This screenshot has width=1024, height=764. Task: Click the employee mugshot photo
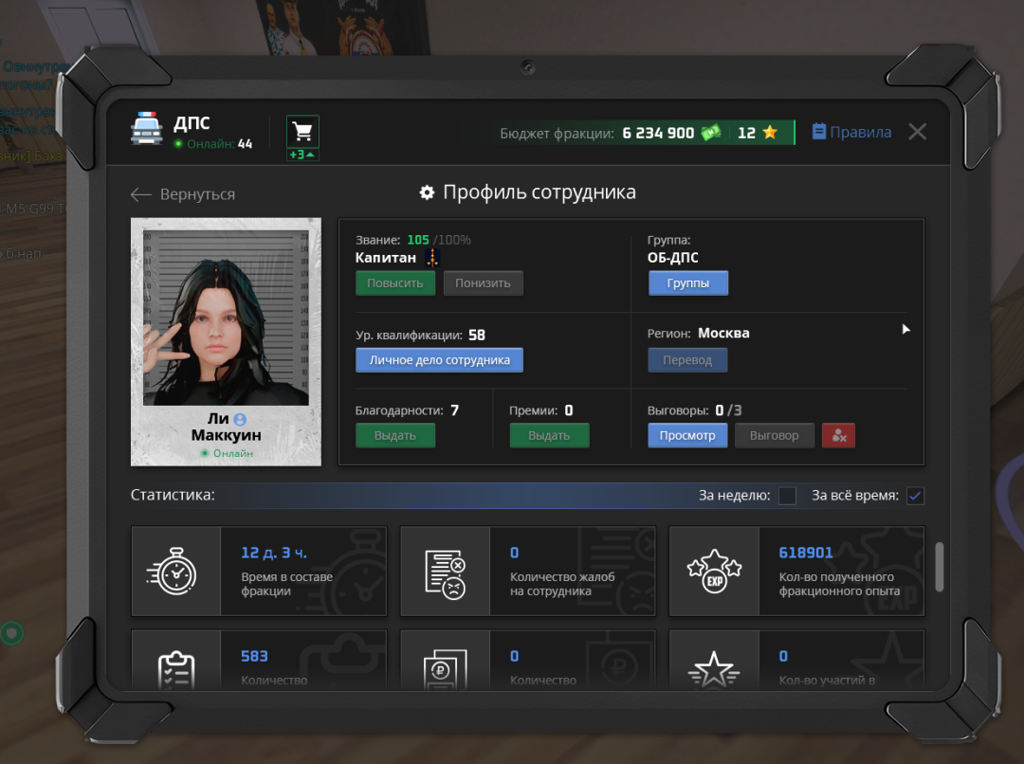coord(226,318)
